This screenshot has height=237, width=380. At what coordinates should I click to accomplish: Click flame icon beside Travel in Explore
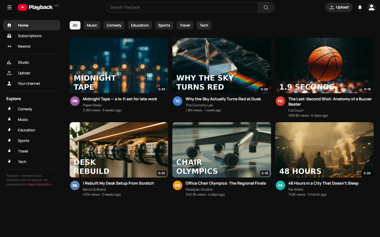(9, 151)
